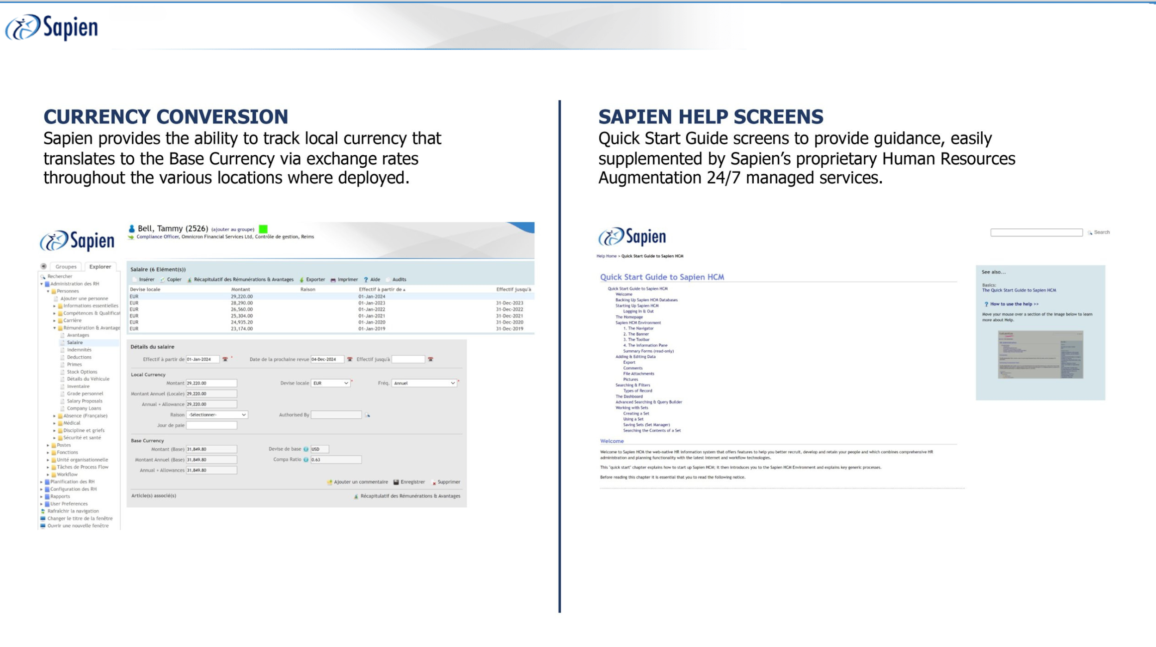Open The Information Pane help topic

tap(645, 345)
